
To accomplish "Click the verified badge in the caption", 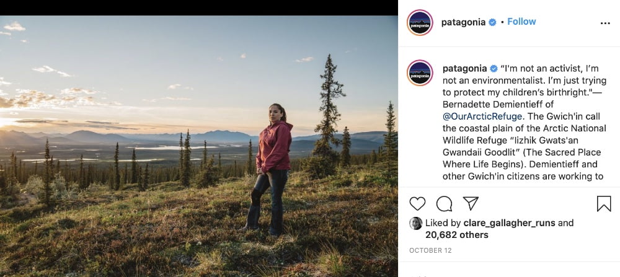I will [494, 68].
